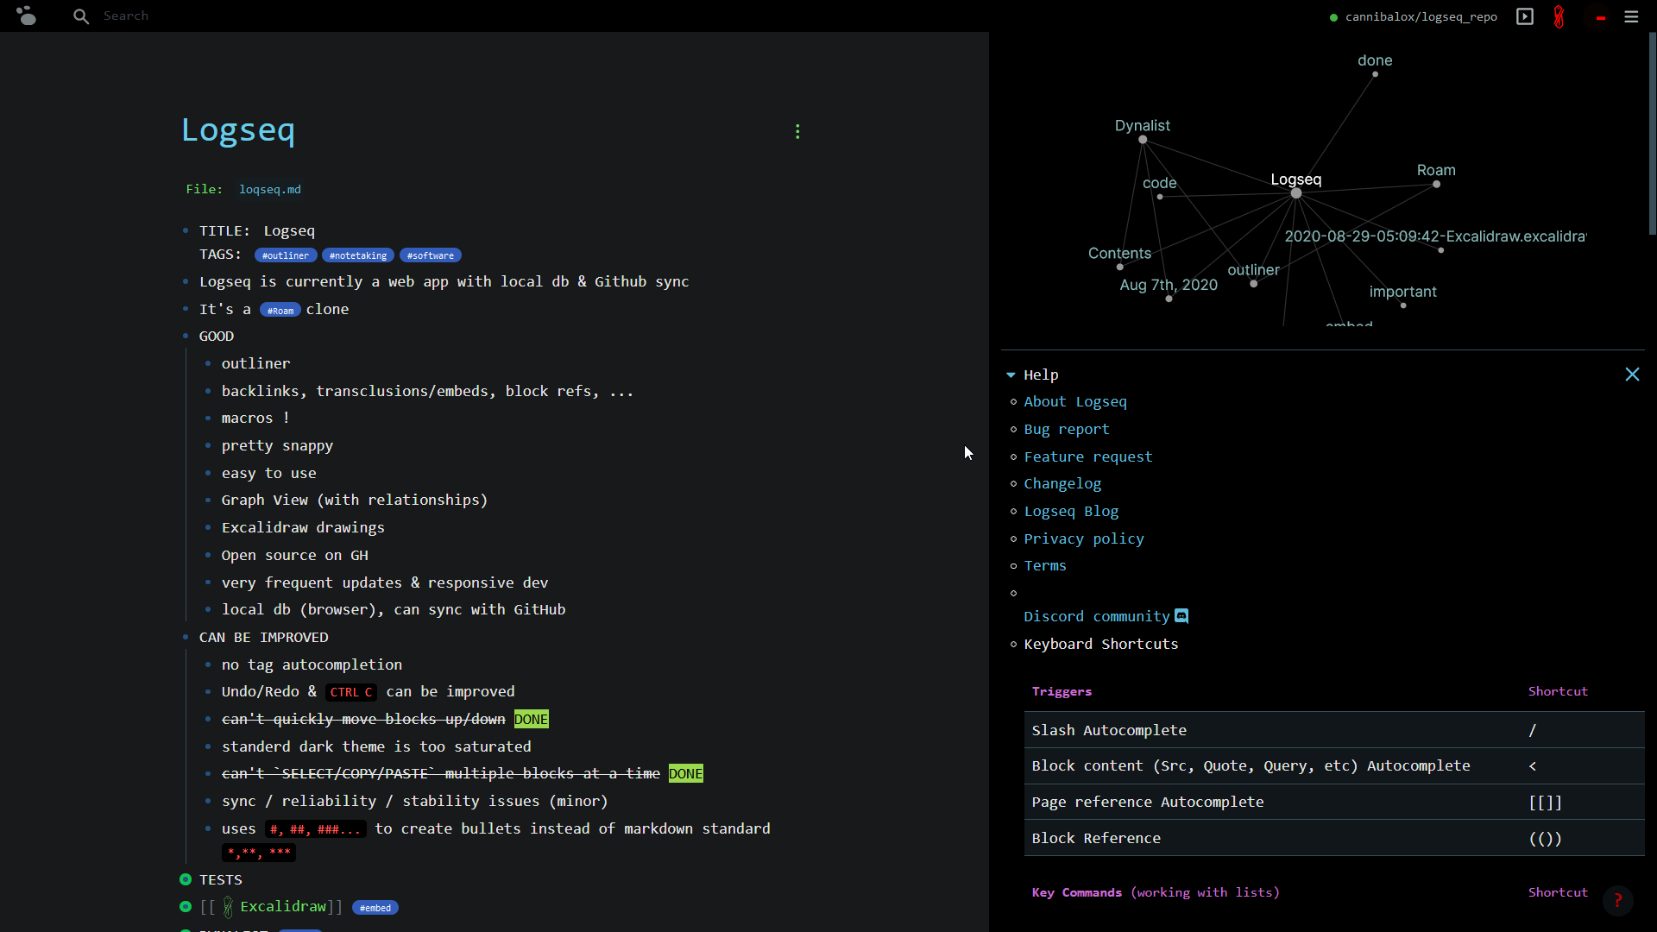Expand the TESTS bullet block
This screenshot has width=1657, height=932.
[185, 879]
